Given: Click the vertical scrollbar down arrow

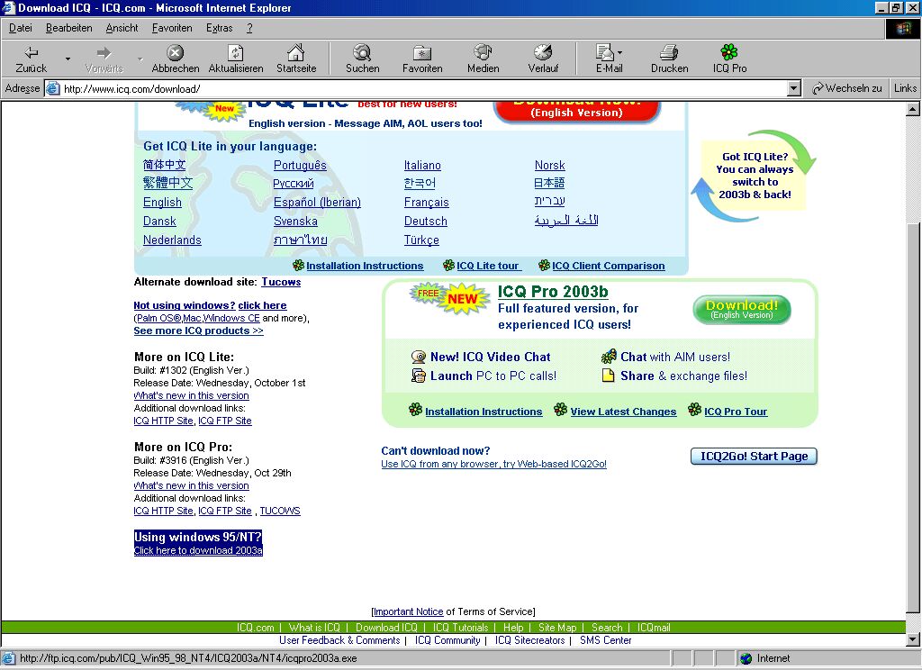Looking at the screenshot, I should (912, 639).
